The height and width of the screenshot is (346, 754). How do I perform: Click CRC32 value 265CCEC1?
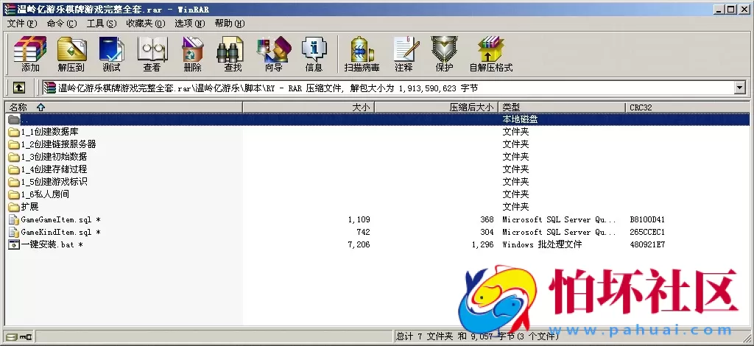(647, 232)
